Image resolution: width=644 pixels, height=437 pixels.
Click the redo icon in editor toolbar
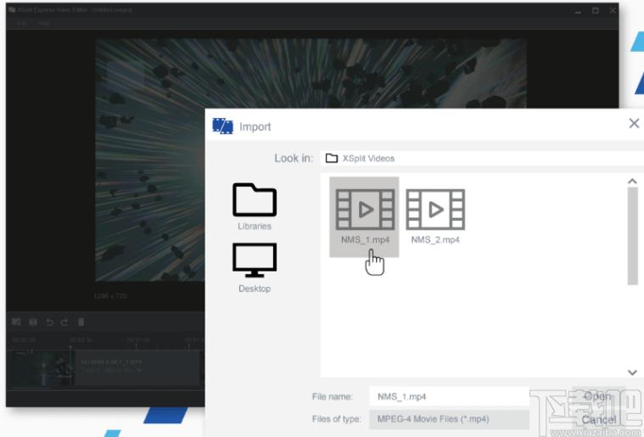click(x=64, y=322)
